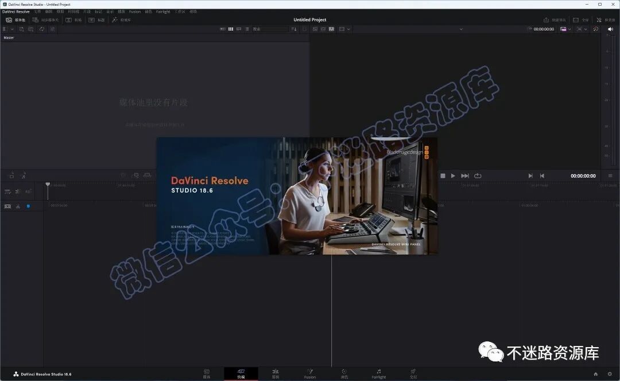The image size is (620, 381).
Task: Open the DaVinci Resolve application menu
Action: [16, 12]
